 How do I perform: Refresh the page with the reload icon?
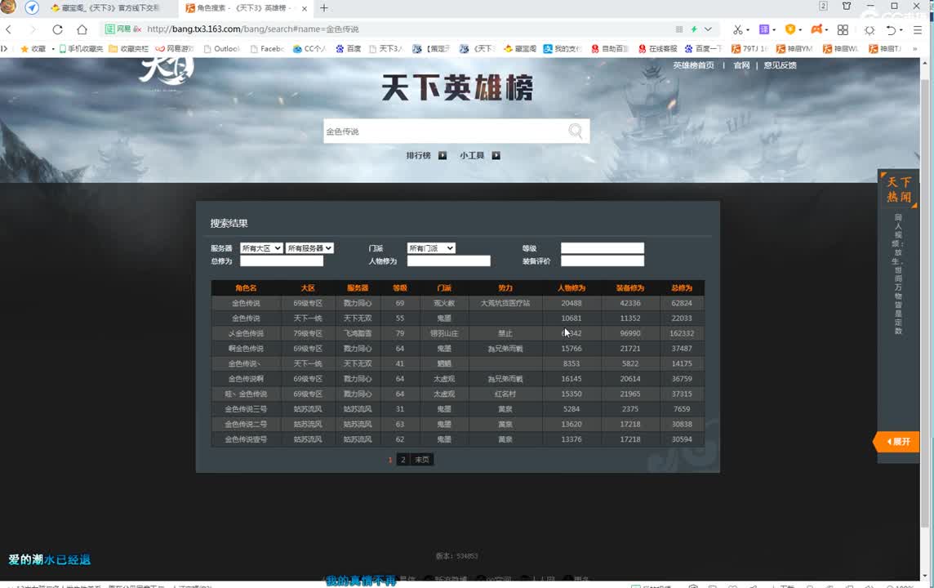[56, 29]
